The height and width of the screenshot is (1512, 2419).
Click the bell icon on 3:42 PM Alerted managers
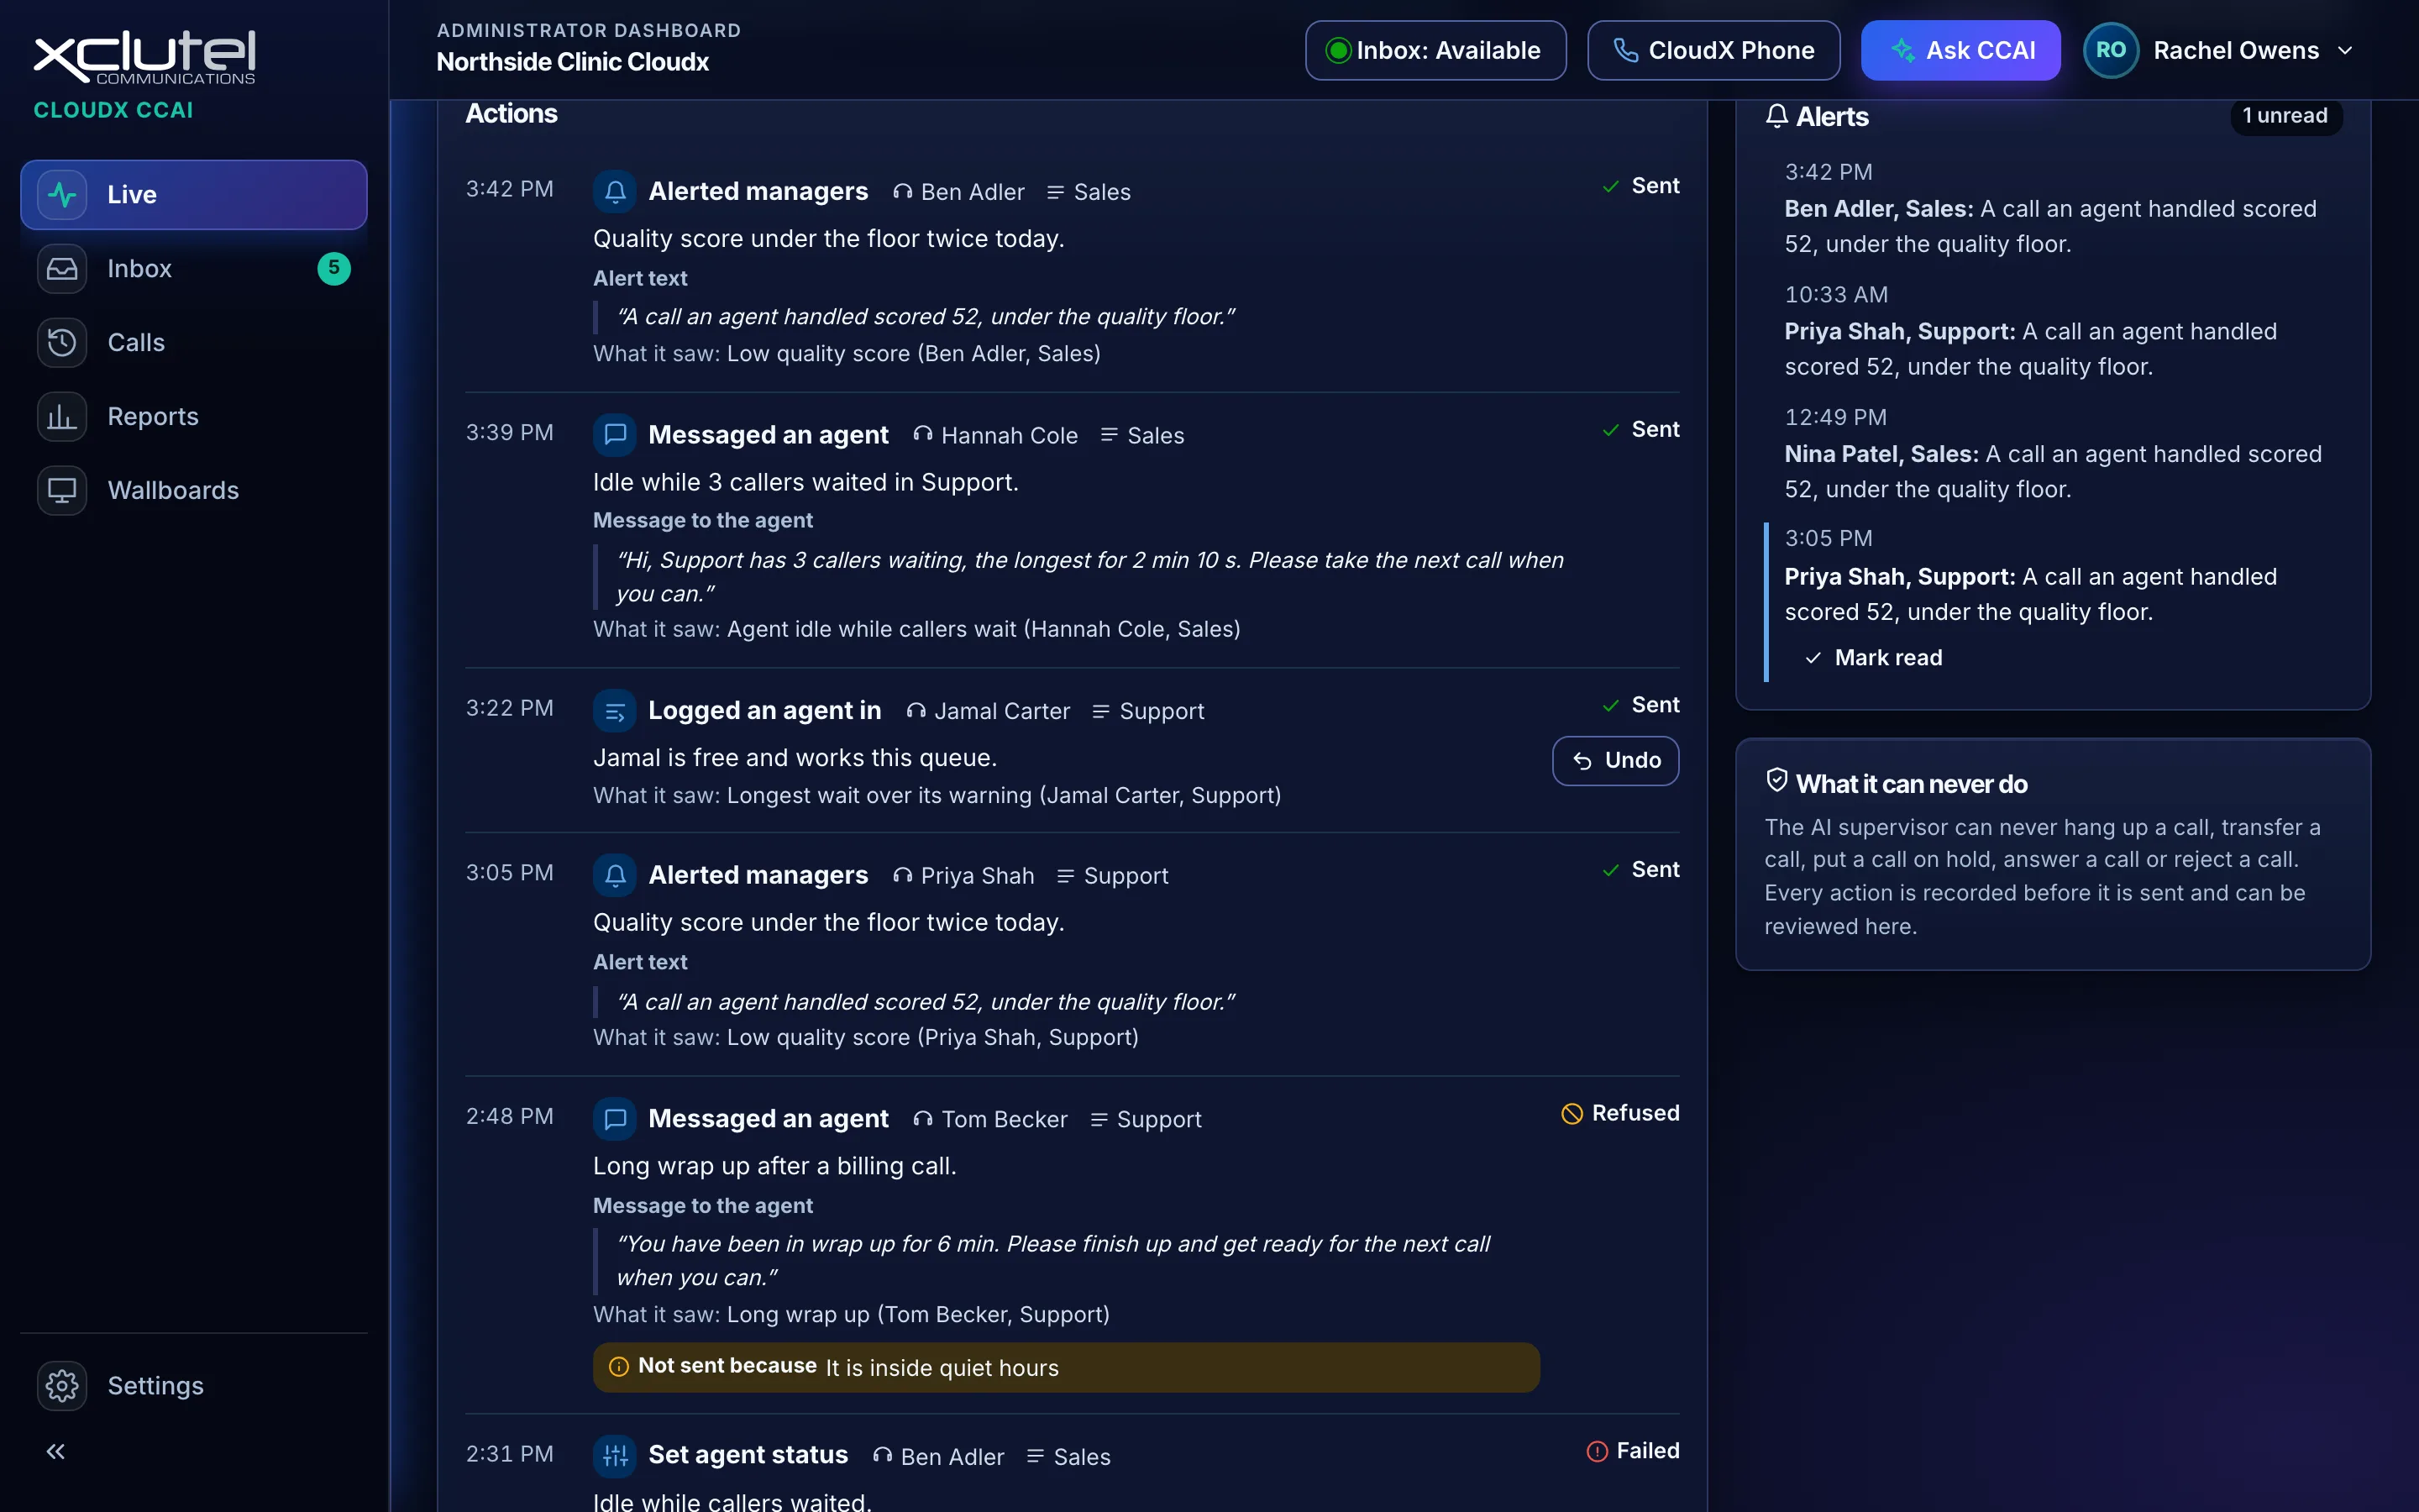[x=615, y=191]
